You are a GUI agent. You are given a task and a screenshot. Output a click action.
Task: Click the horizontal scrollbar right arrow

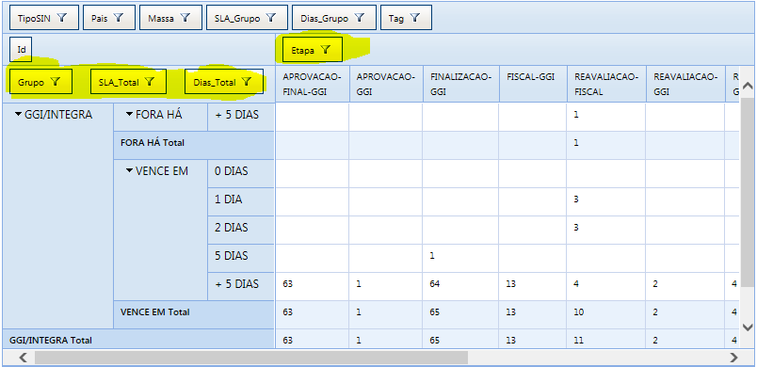tap(733, 358)
